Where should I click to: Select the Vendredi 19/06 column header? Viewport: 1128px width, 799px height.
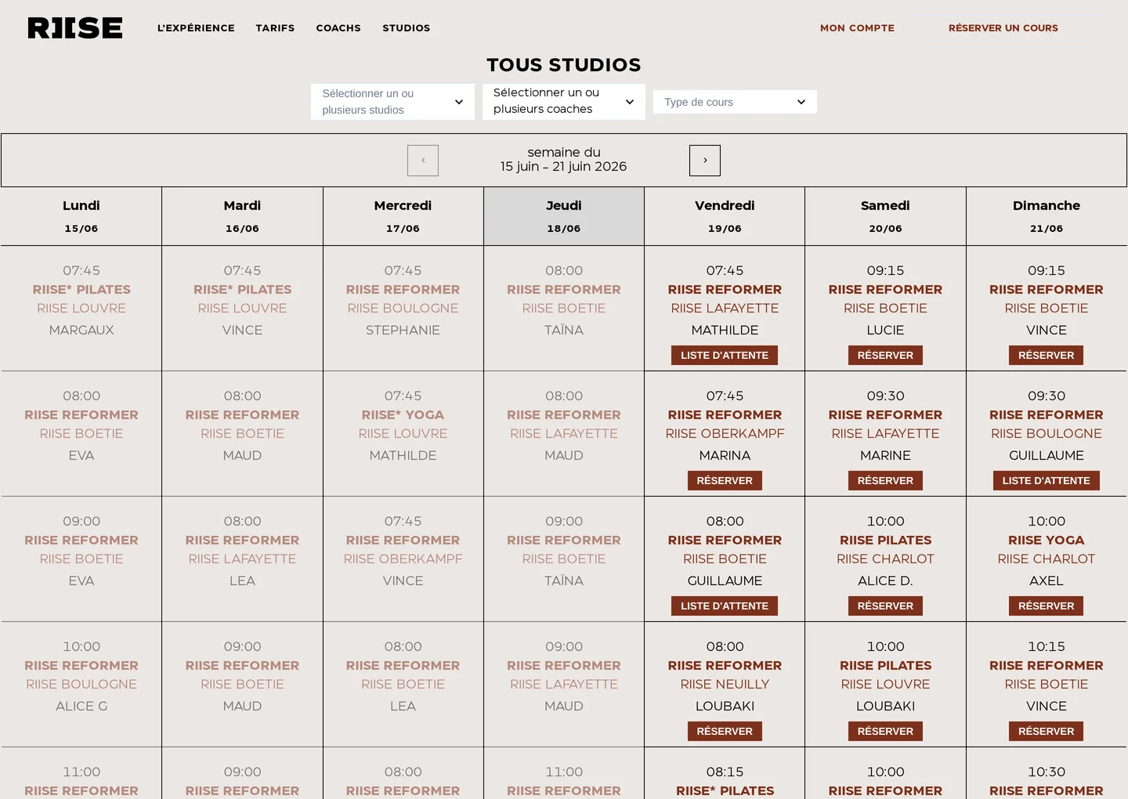click(x=725, y=216)
